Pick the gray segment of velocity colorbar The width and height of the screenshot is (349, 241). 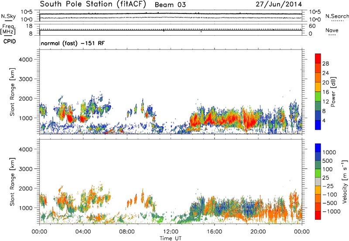pos(318,182)
